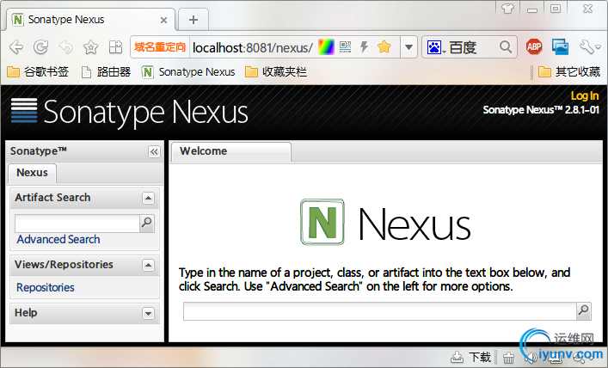Open the 路由器 bookmark
Screen dimensions: 608x368
point(106,71)
